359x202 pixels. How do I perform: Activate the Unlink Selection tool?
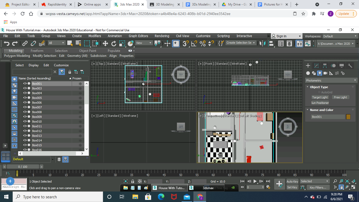pyautogui.click(x=33, y=43)
